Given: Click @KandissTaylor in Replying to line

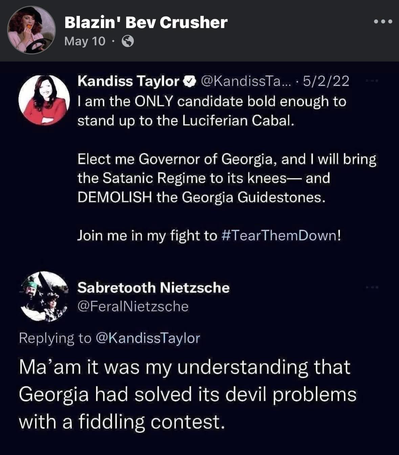Looking at the screenshot, I should [x=148, y=338].
